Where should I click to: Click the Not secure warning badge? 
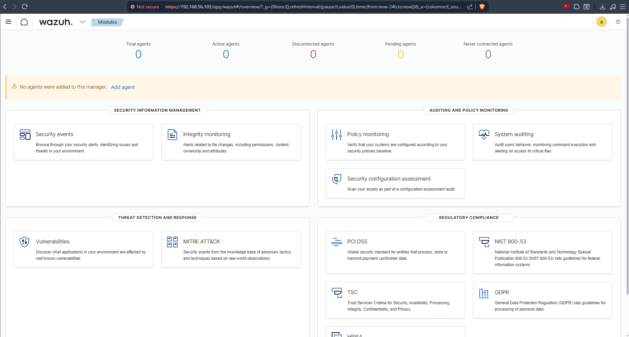point(145,7)
